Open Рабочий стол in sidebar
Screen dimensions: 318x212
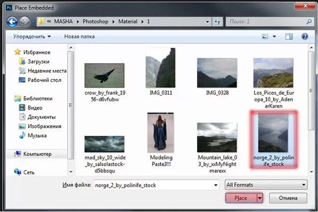coord(45,80)
